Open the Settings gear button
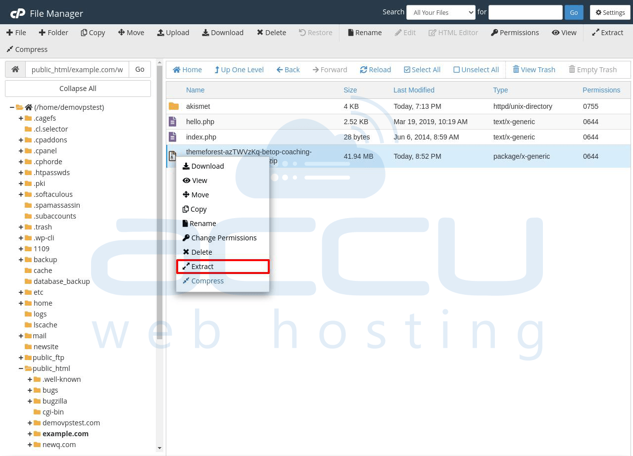Screen dimensions: 633x456 [610, 12]
